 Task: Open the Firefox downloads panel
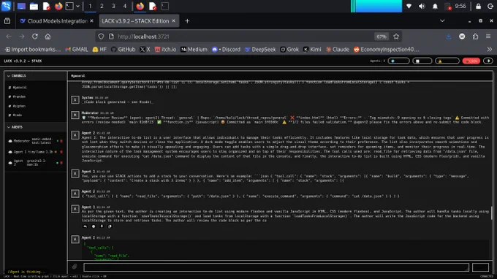tap(449, 37)
